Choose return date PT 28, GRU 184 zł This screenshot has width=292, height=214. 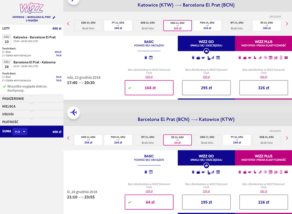(237, 140)
